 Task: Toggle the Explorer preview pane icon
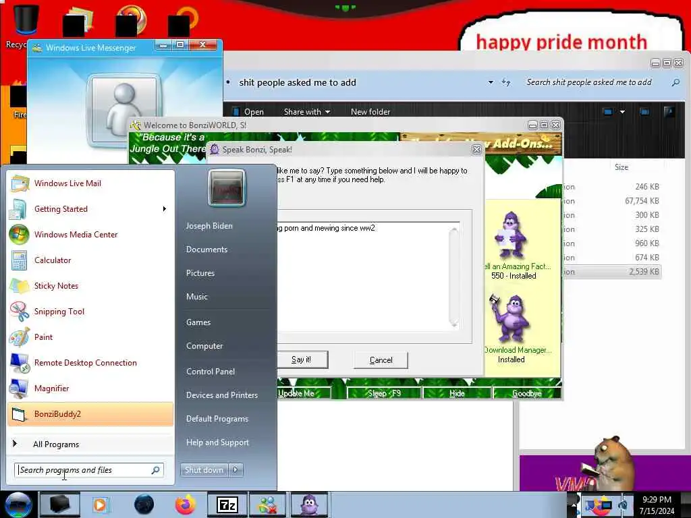pyautogui.click(x=644, y=112)
